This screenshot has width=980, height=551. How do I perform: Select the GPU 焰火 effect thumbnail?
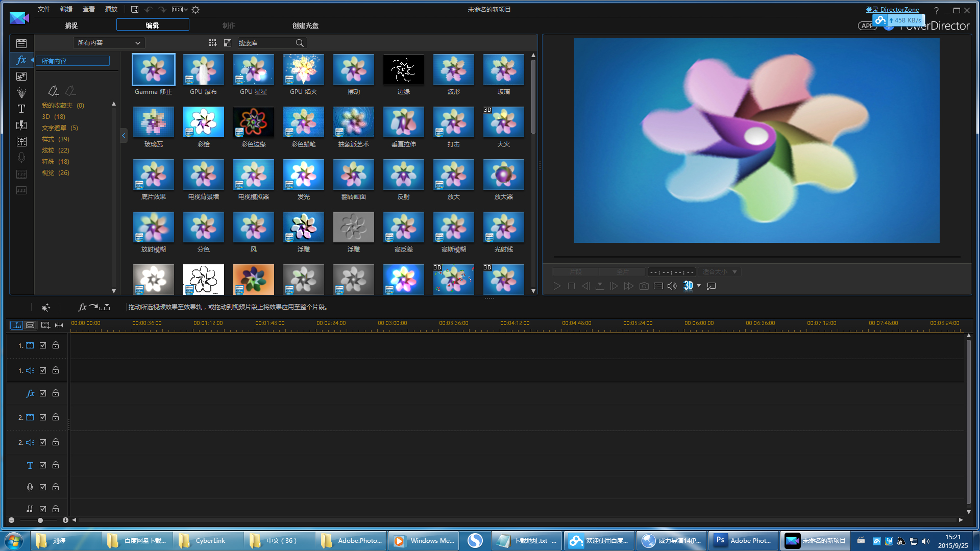click(304, 69)
